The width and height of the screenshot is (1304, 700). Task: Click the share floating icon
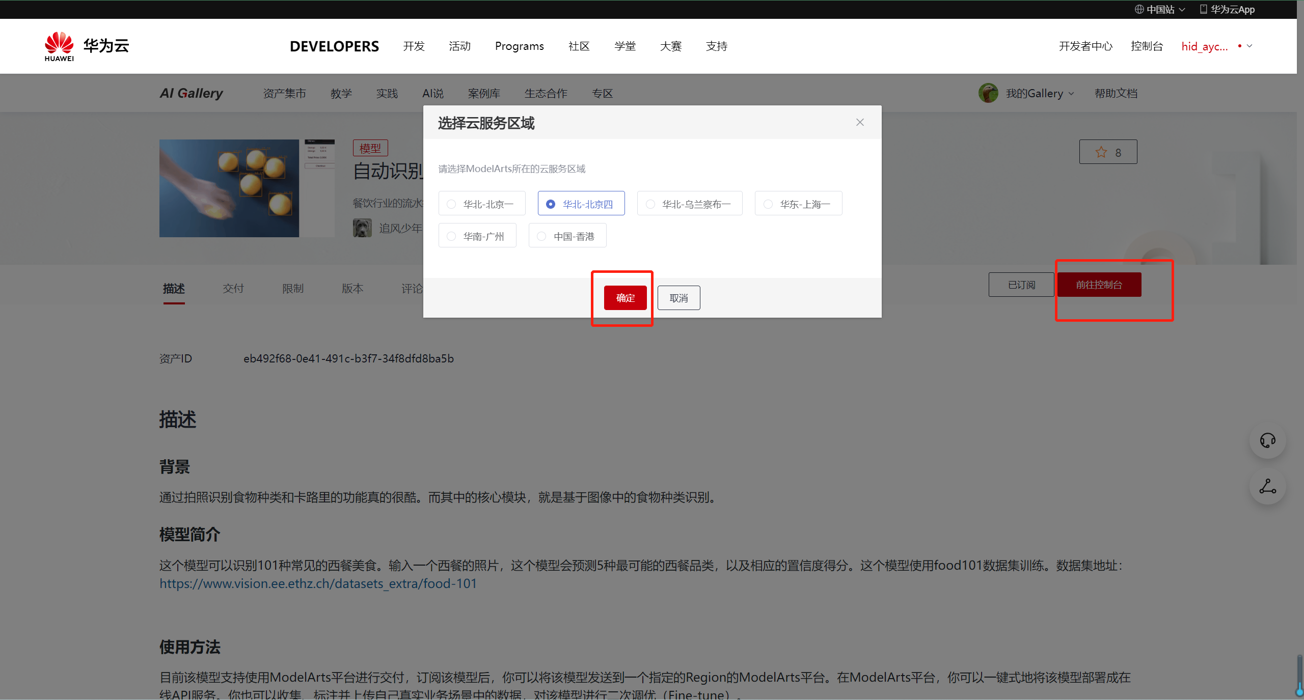tap(1267, 487)
